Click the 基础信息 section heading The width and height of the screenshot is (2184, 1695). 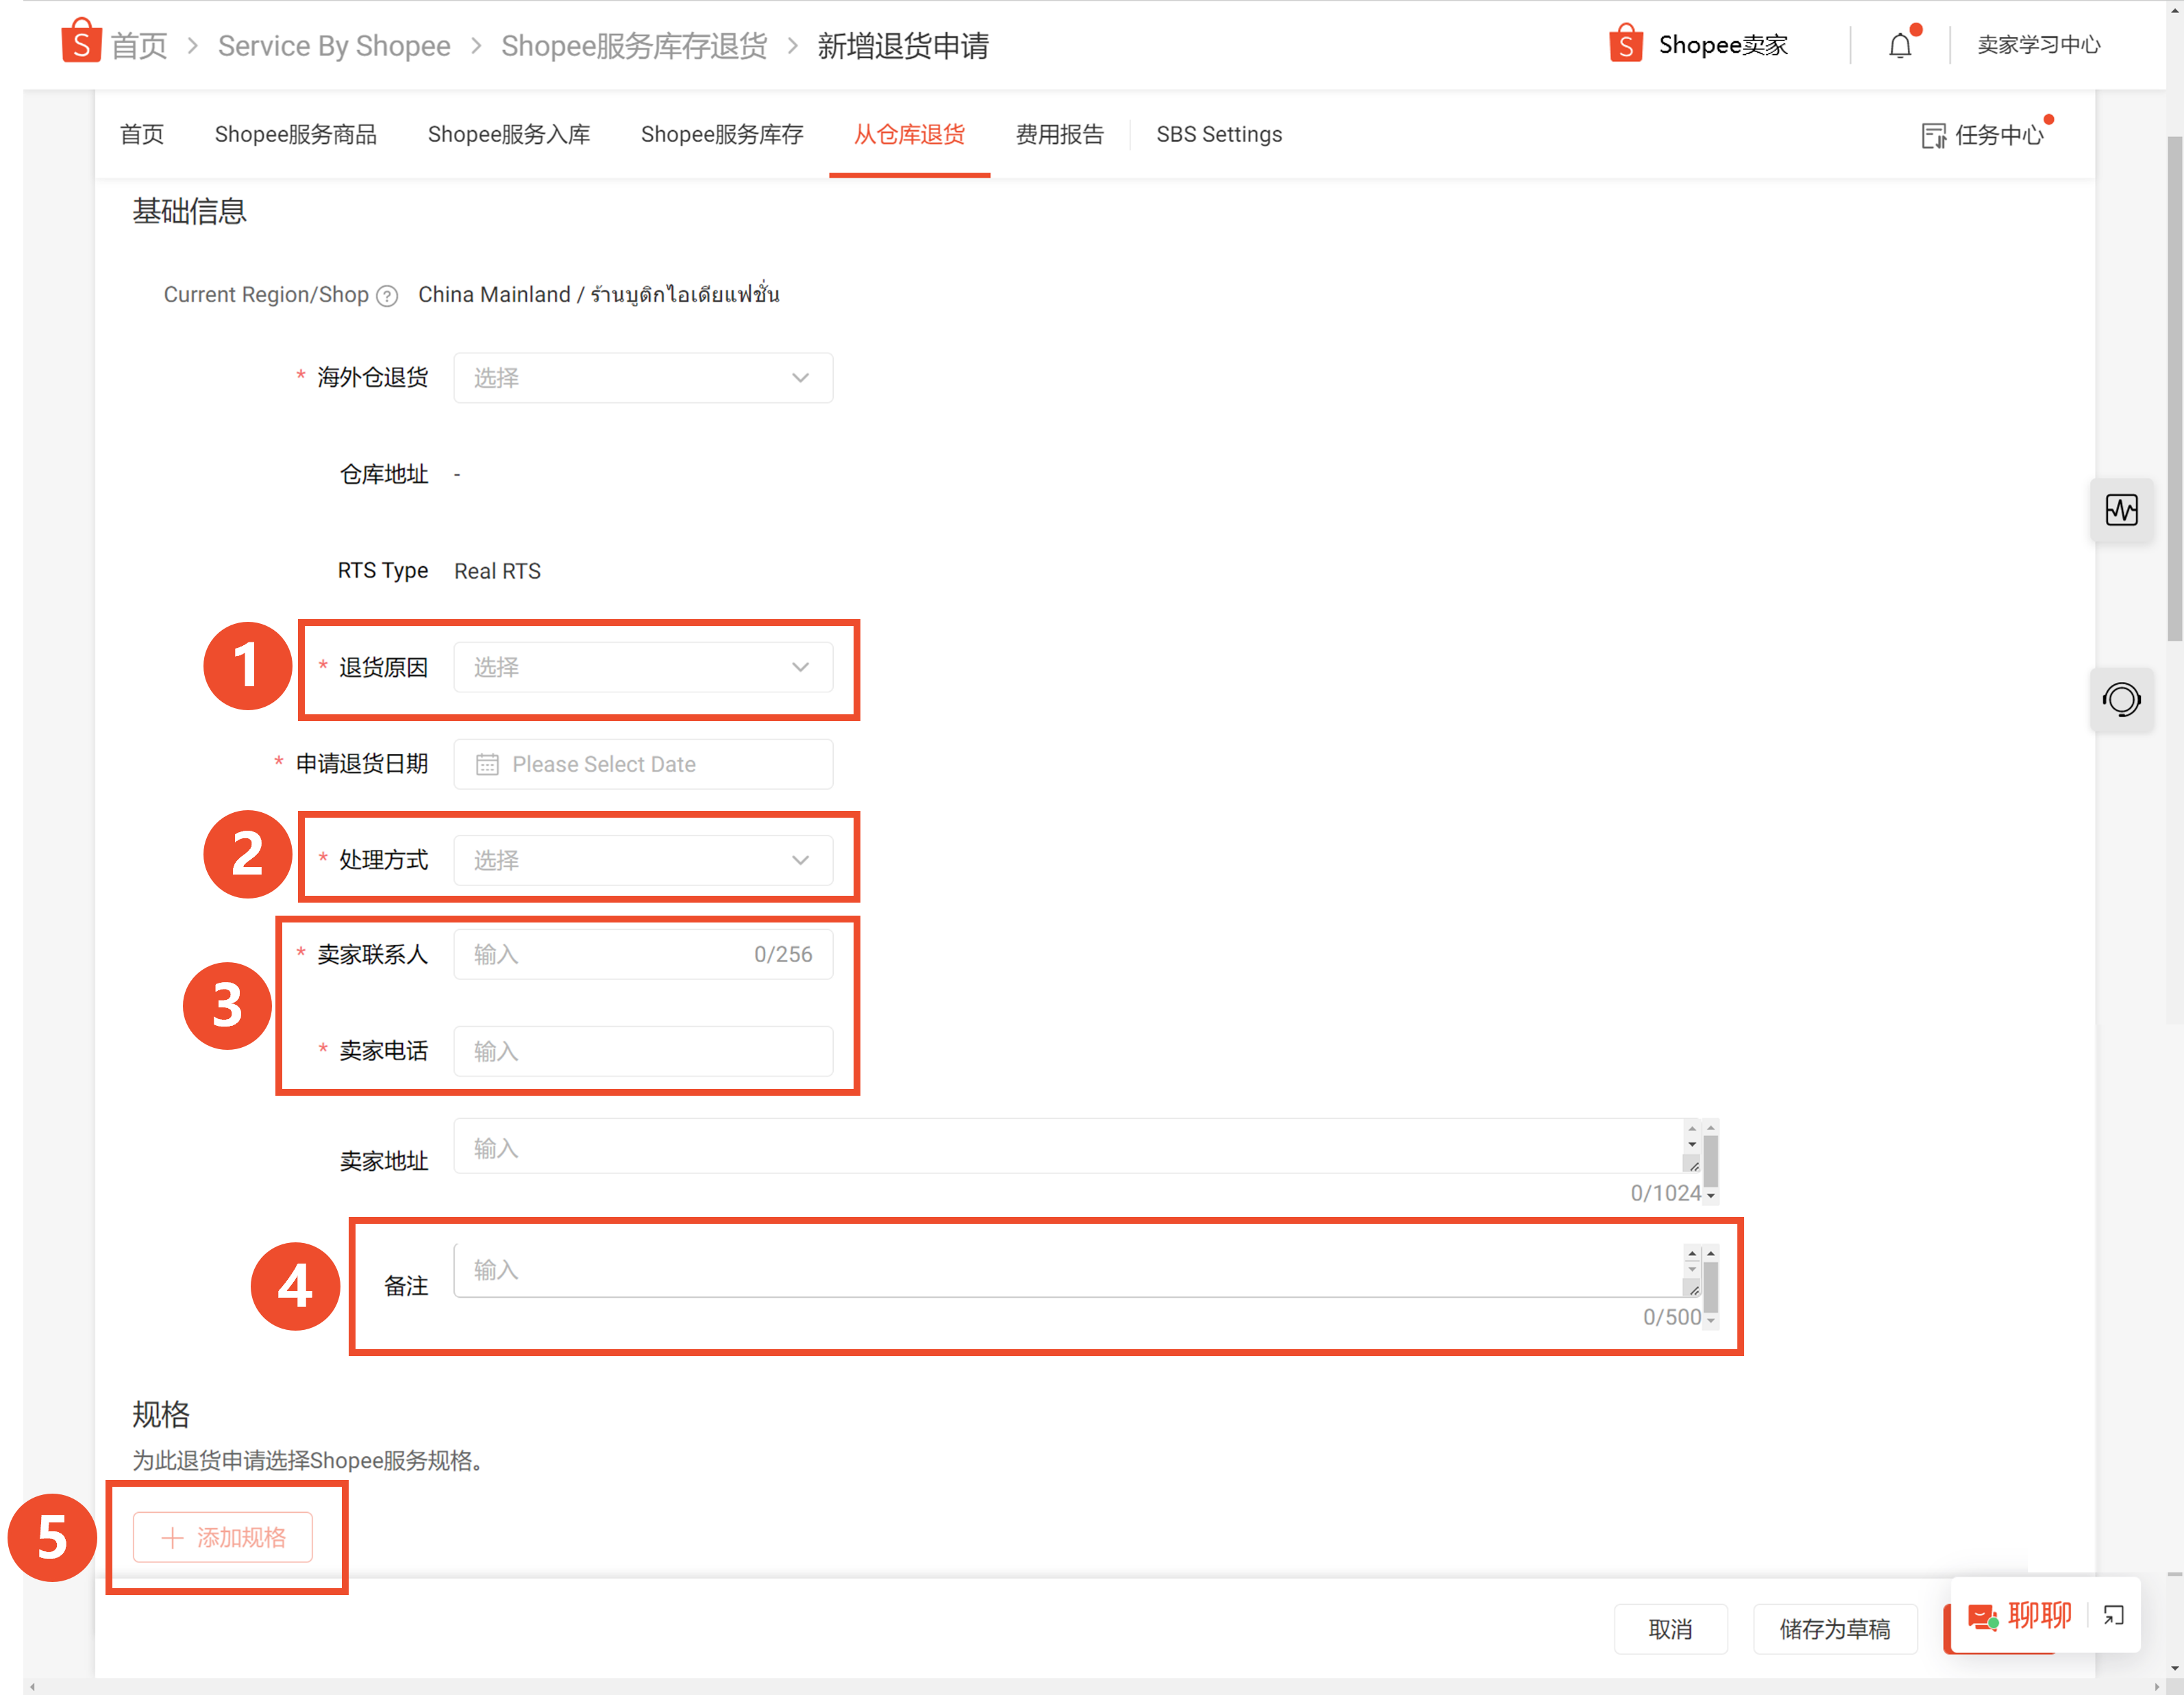click(x=189, y=211)
